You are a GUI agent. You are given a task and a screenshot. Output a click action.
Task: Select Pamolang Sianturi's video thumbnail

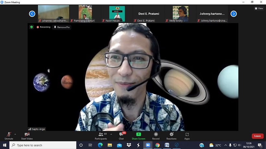pos(85,14)
